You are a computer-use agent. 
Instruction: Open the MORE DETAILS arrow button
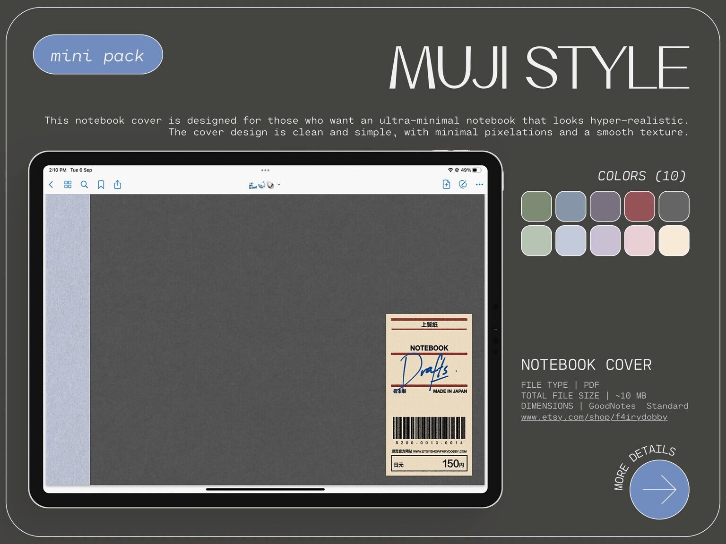(659, 489)
